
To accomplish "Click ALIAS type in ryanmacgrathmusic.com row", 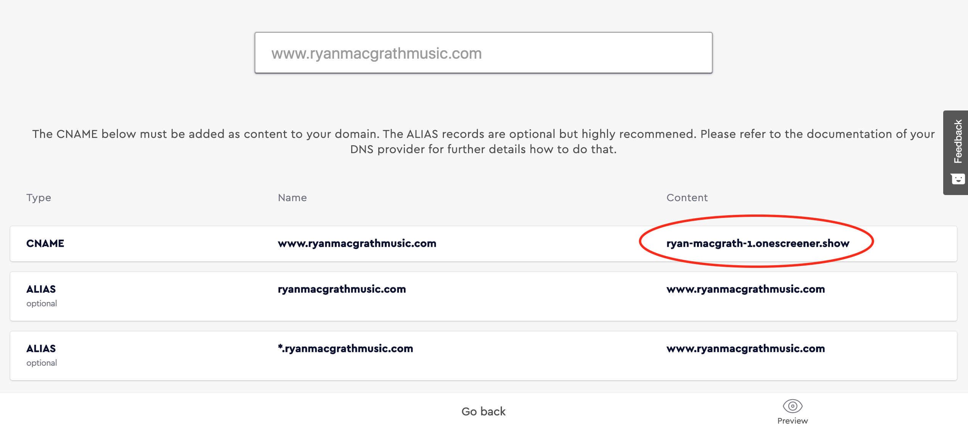I will 41,289.
